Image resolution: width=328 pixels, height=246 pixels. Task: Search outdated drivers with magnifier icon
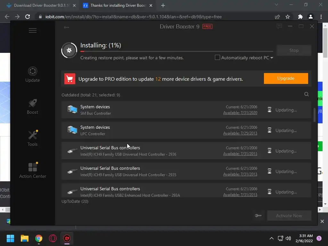point(307,94)
